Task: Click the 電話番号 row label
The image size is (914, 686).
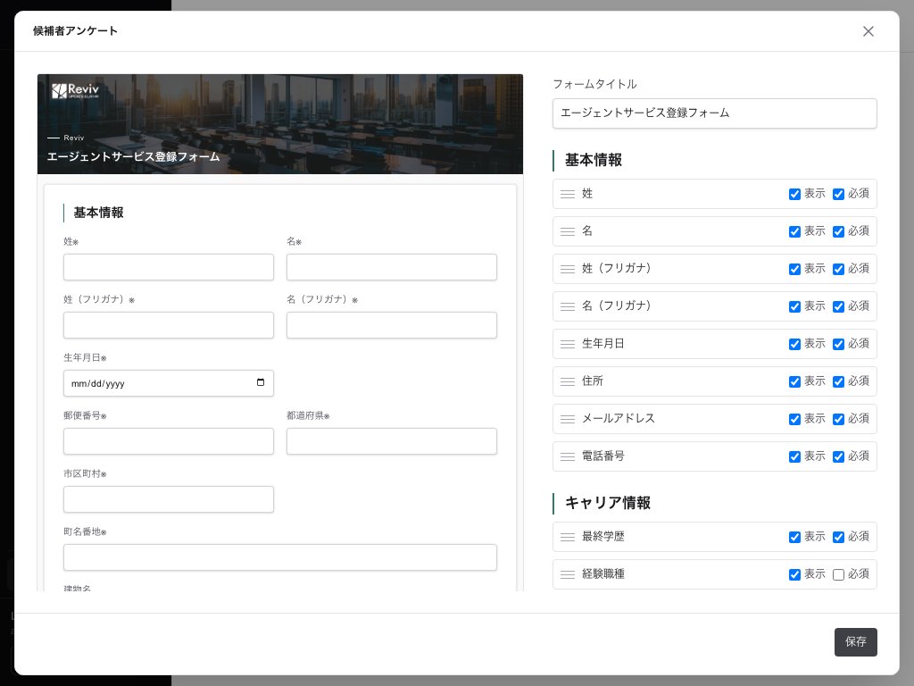Action: [x=603, y=456]
